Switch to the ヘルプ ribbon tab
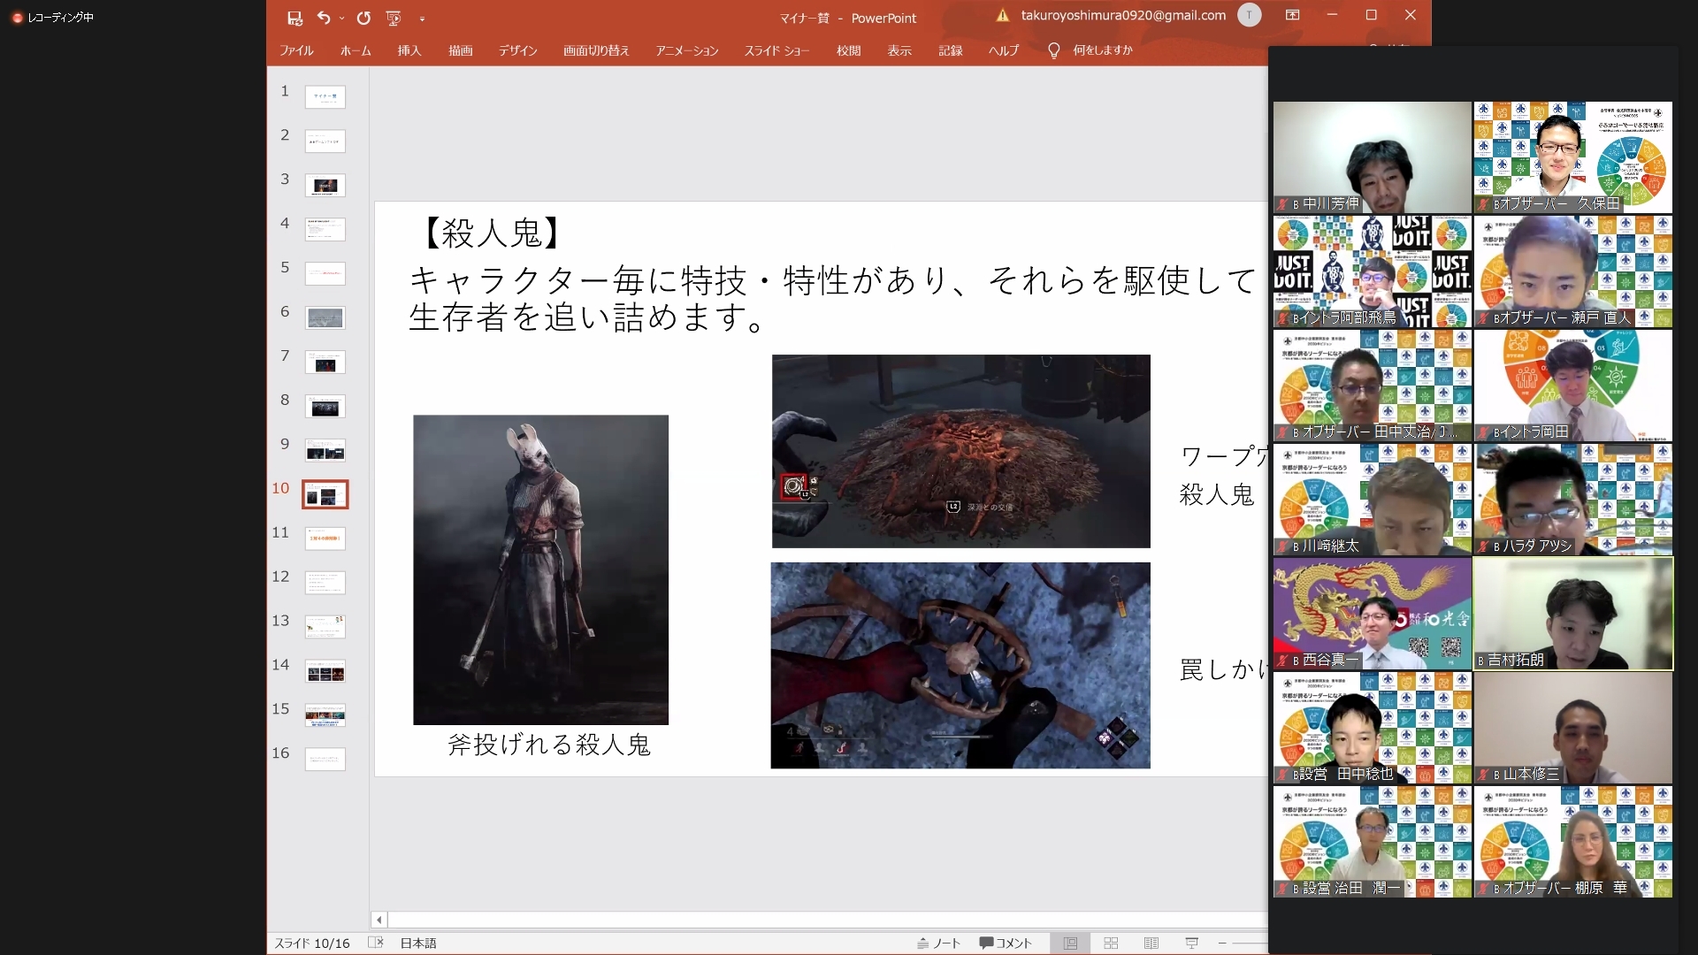 [1004, 50]
